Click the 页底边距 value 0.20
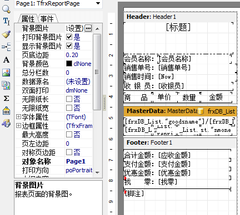Image resolution: width=240 pixels, height=215 pixels. (72, 55)
